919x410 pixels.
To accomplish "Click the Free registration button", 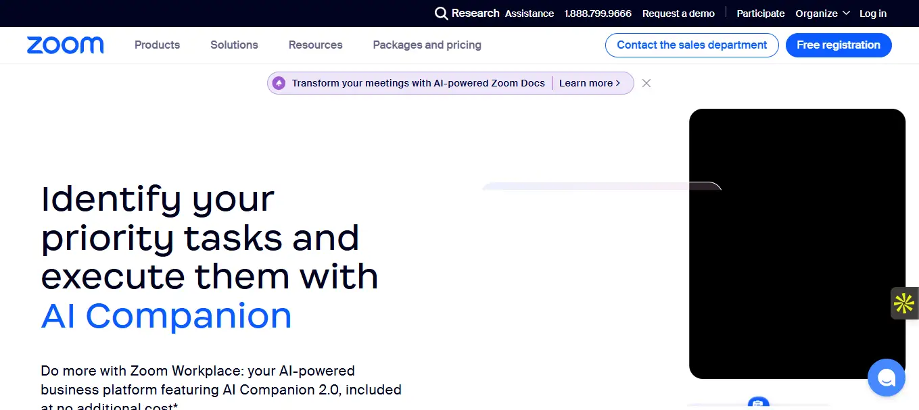I will coord(839,45).
